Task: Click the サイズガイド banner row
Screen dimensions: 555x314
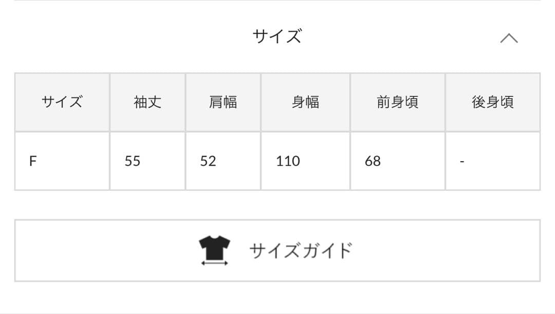Action: tap(277, 251)
